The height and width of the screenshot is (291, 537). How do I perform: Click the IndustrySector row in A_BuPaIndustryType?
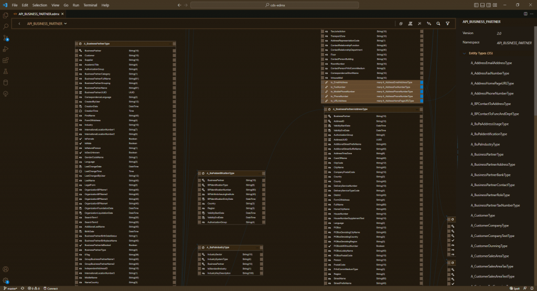point(231,255)
